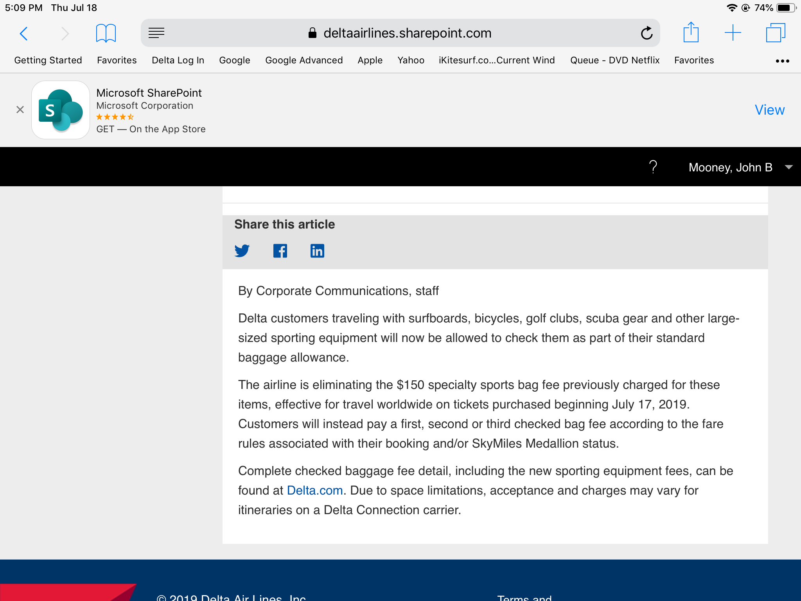Tap the battery indicator in status bar
Viewport: 801px width, 601px height.
(787, 8)
